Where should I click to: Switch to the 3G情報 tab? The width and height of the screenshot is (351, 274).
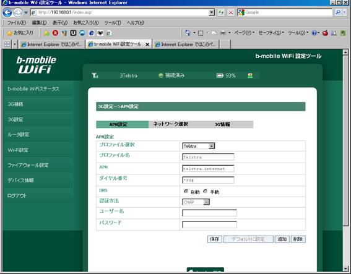click(222, 124)
